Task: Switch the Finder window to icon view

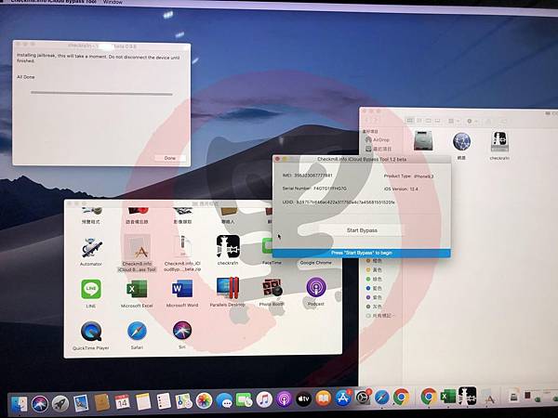Action: (x=410, y=121)
